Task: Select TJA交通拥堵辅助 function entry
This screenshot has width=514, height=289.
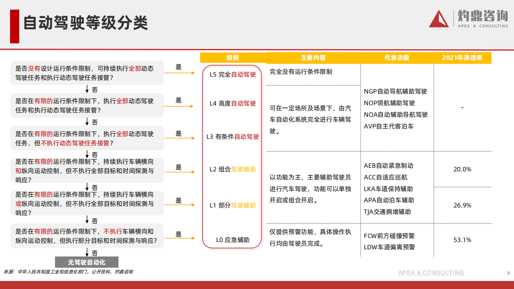Action: click(387, 212)
